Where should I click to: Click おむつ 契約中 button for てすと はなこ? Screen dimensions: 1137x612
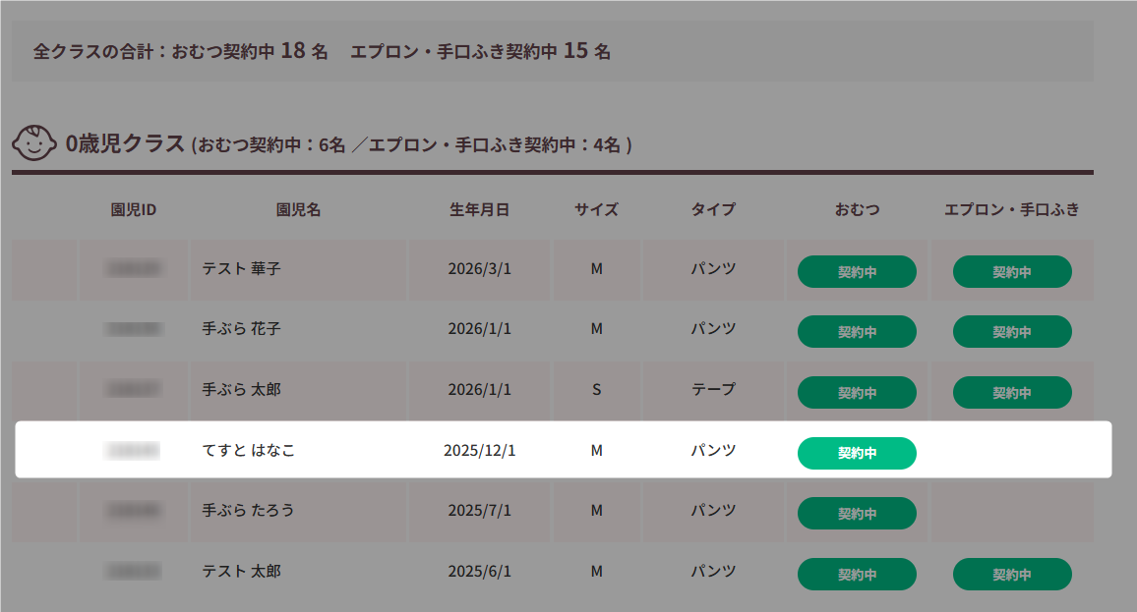[x=857, y=454]
